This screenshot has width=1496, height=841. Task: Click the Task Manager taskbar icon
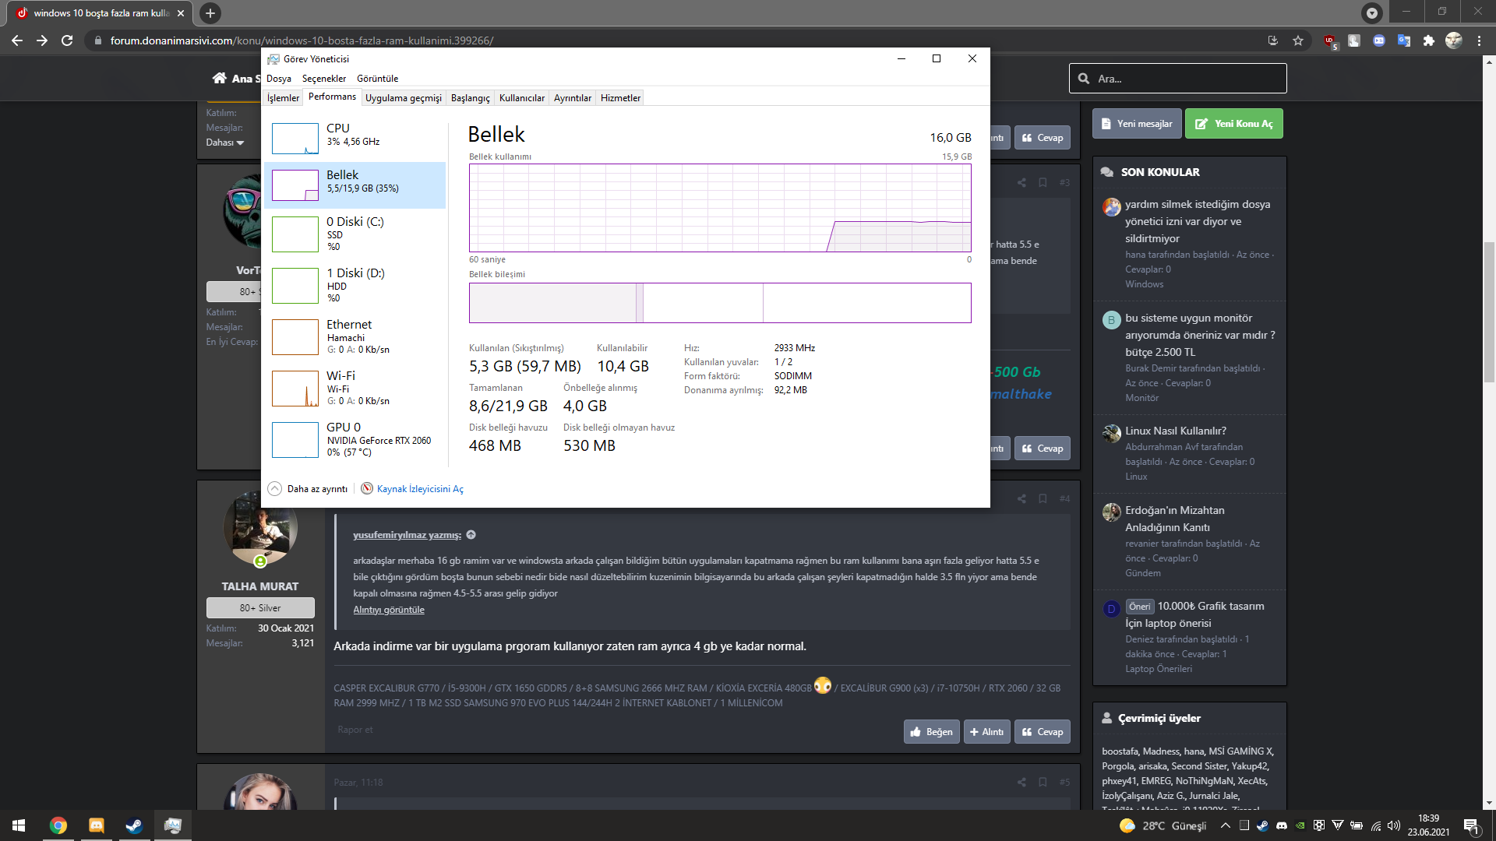coord(172,825)
